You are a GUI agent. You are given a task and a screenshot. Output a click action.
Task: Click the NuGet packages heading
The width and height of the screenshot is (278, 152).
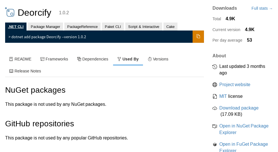35,90
